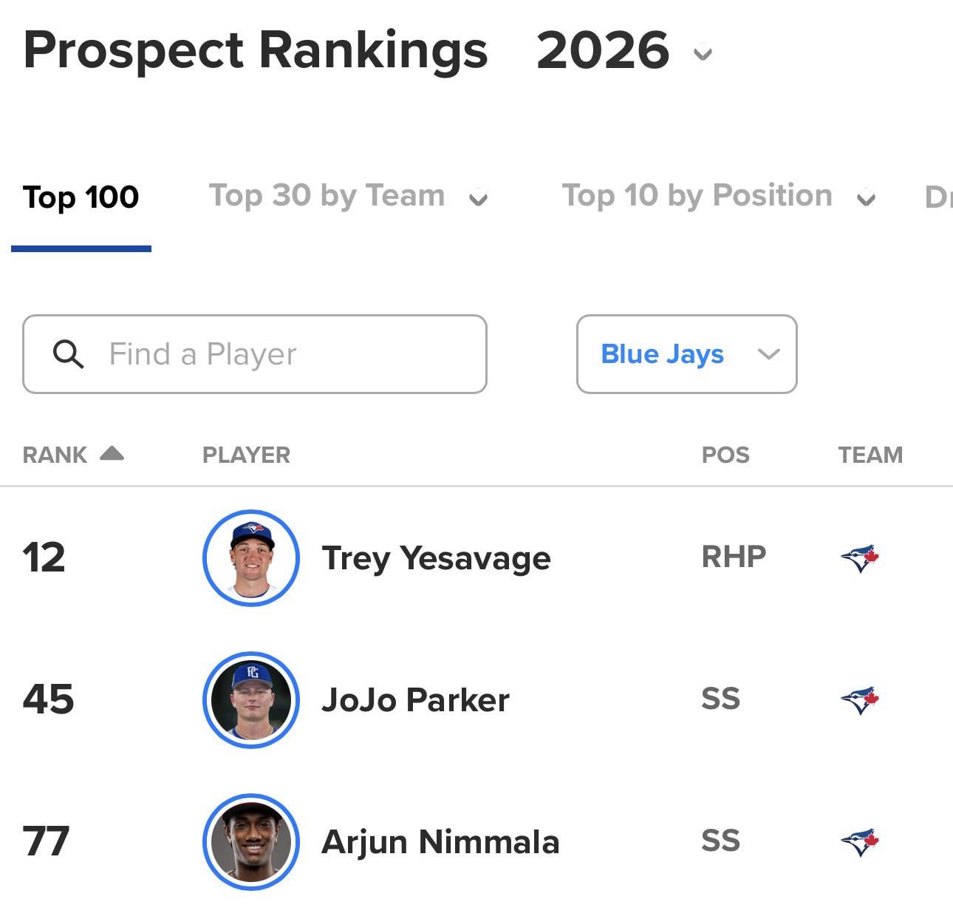This screenshot has height=919, width=953.
Task: Toggle the RANK sort arrow
Action: coord(112,453)
